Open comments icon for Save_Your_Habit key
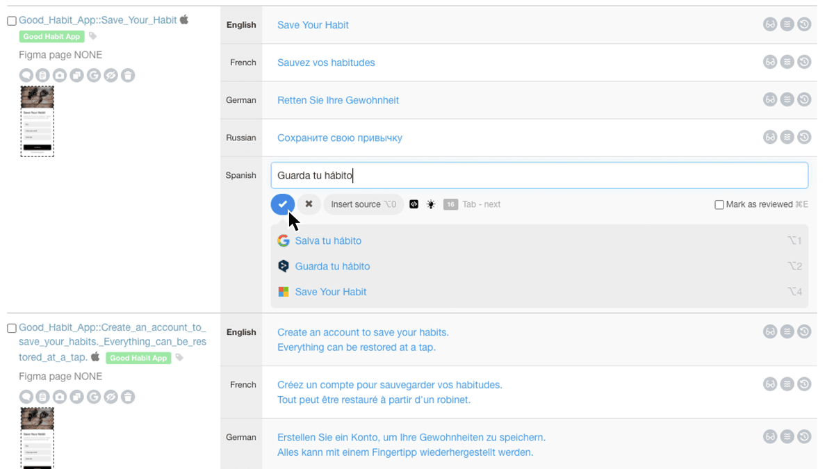834x469 pixels. pos(26,75)
